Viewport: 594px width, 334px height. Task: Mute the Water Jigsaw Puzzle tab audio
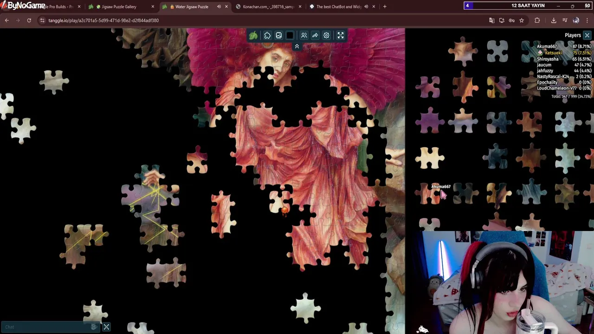219,6
